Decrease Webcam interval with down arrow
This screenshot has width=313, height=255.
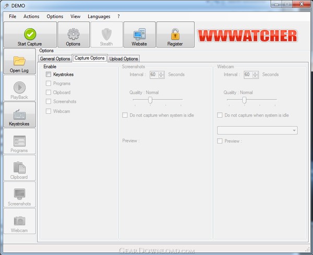pyautogui.click(x=255, y=77)
